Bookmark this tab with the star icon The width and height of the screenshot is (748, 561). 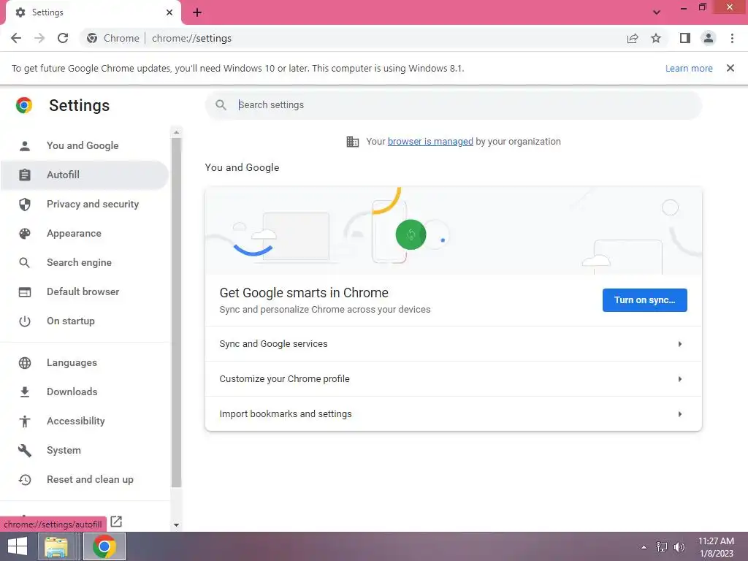(656, 38)
